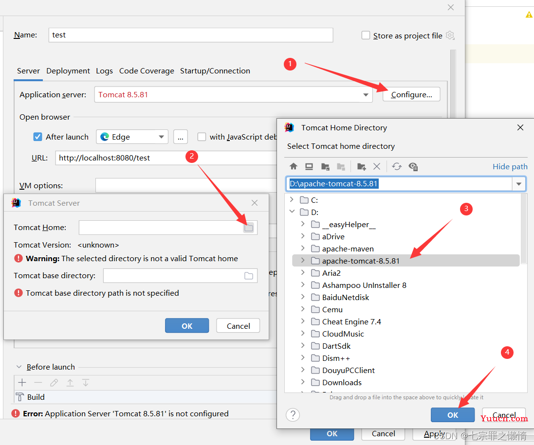
Task: Enable with JavaScript debugger checkbox
Action: coord(202,137)
